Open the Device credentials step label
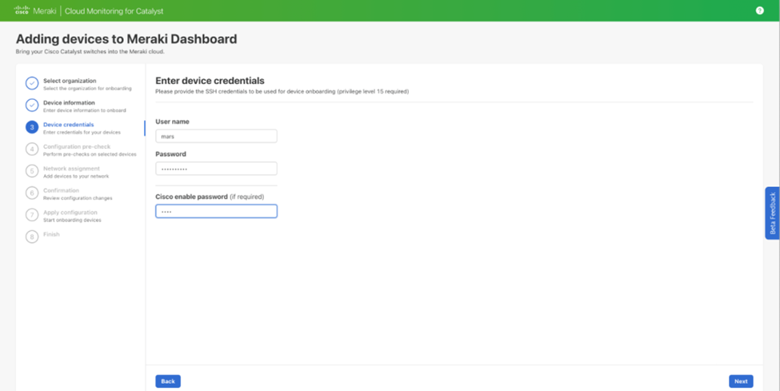The width and height of the screenshot is (780, 391). 69,125
